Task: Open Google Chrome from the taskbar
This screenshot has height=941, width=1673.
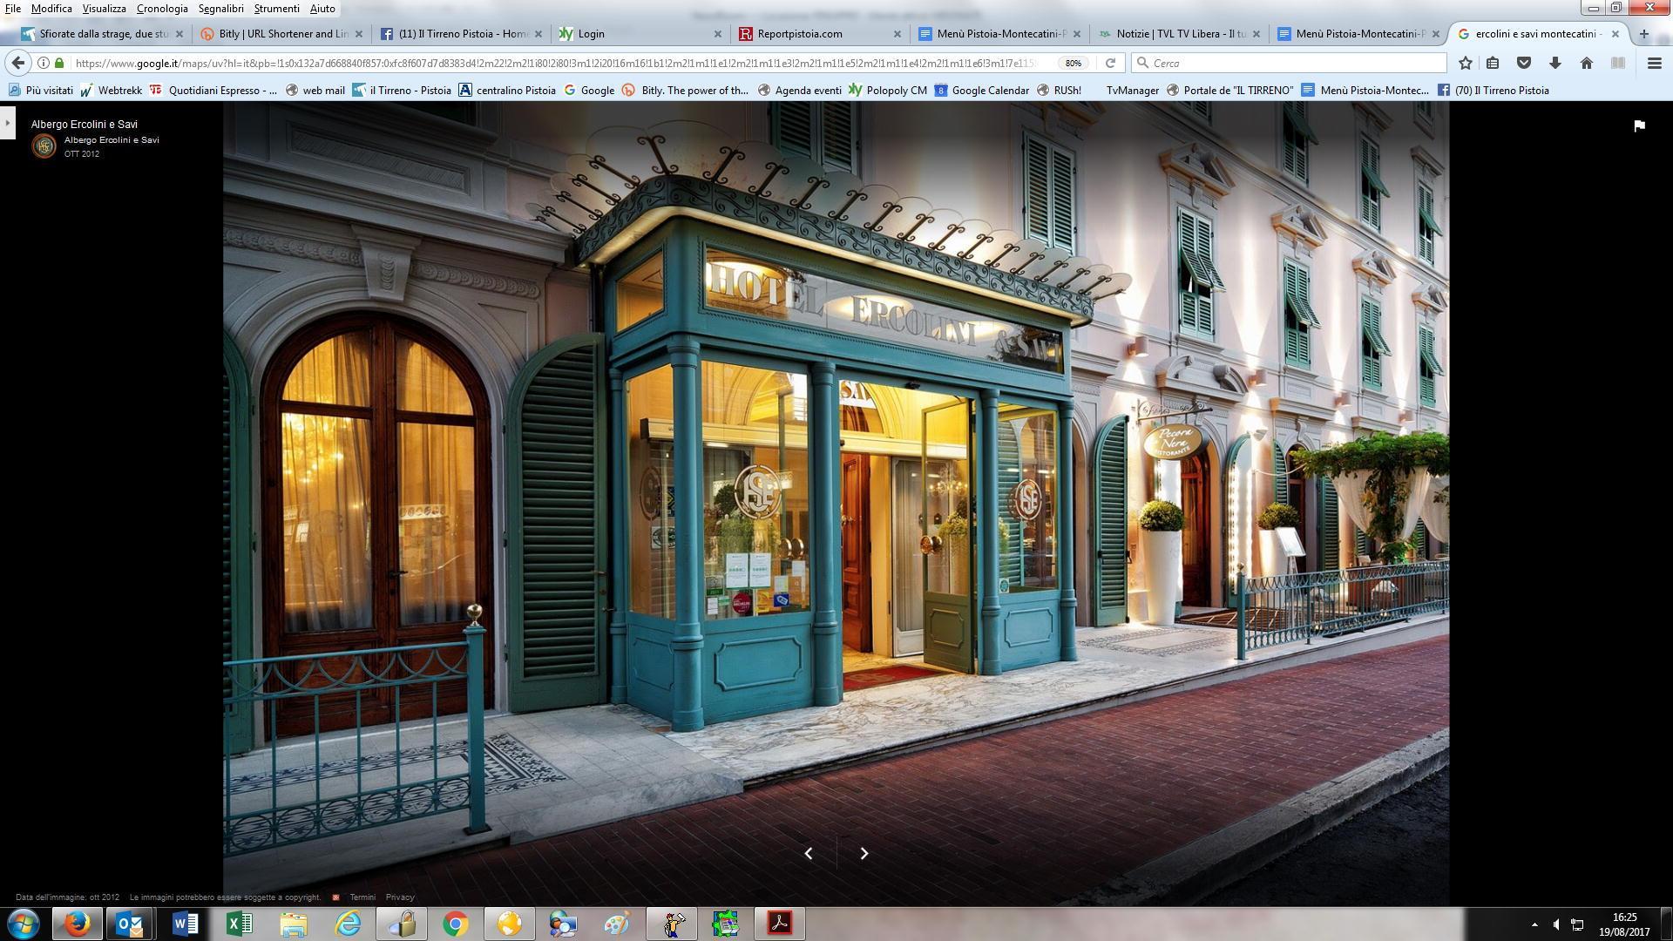Action: click(x=455, y=924)
